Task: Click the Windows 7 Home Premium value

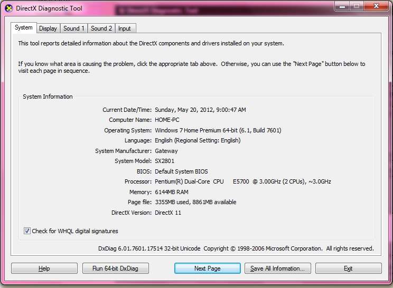Action: [218, 130]
